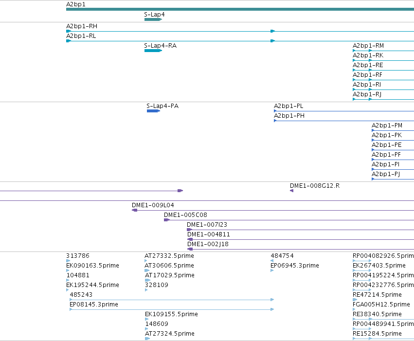Image resolution: width=414 pixels, height=341 pixels.
Task: Click the A2bp1-PM protein label
Action: coord(387,126)
